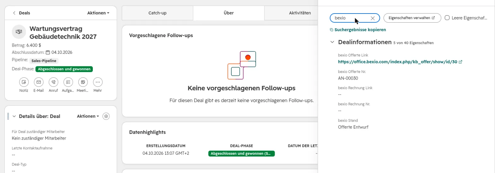Go back to Deals list arrow
This screenshot has width=495, height=173.
pos(14,13)
